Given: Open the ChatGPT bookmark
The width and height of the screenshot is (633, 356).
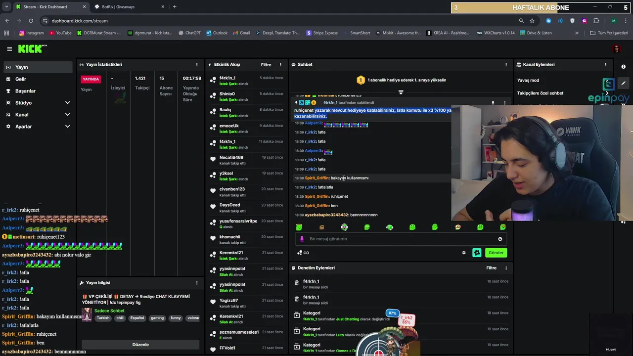Looking at the screenshot, I should pyautogui.click(x=189, y=33).
